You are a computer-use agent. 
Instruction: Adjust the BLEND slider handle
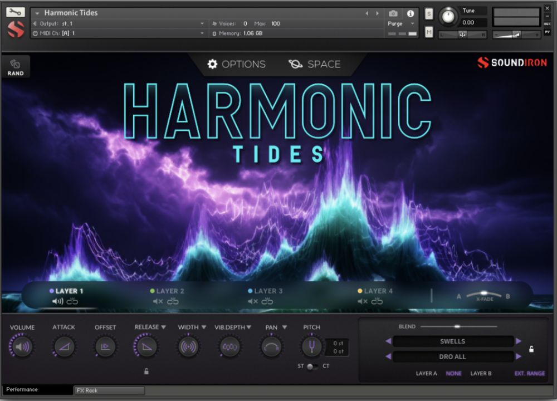tap(457, 326)
